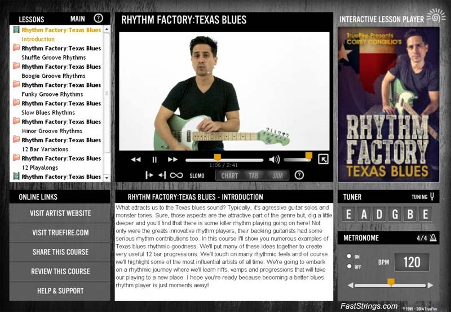The image size is (451, 312).
Task: Click the metronome time signature icon
Action: pos(433,238)
